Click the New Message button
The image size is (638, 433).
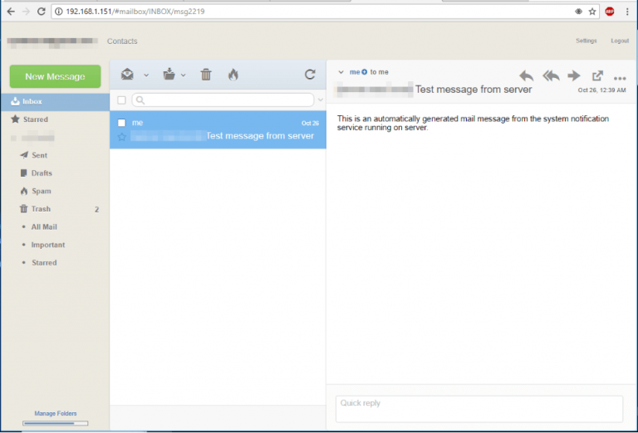[56, 76]
